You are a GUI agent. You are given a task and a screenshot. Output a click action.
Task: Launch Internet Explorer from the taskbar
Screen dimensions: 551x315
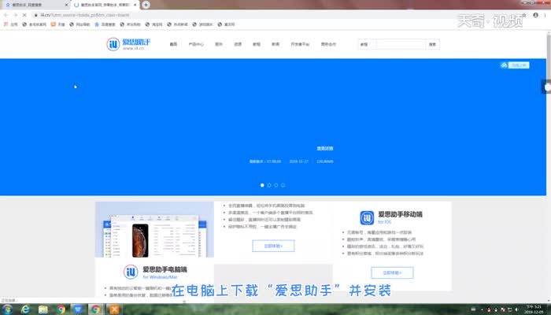pos(25,309)
